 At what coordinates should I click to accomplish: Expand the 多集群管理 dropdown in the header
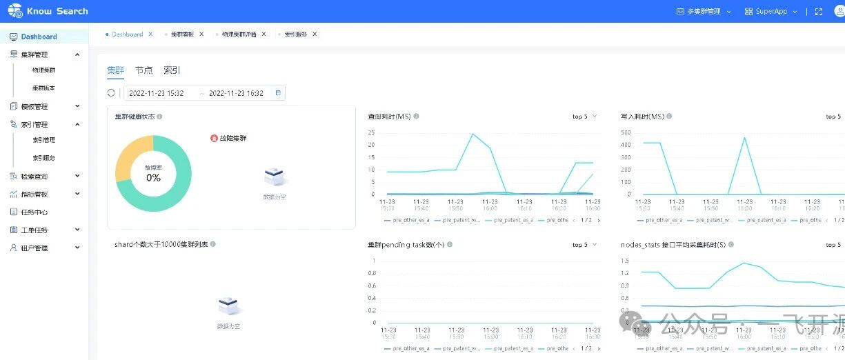point(704,12)
